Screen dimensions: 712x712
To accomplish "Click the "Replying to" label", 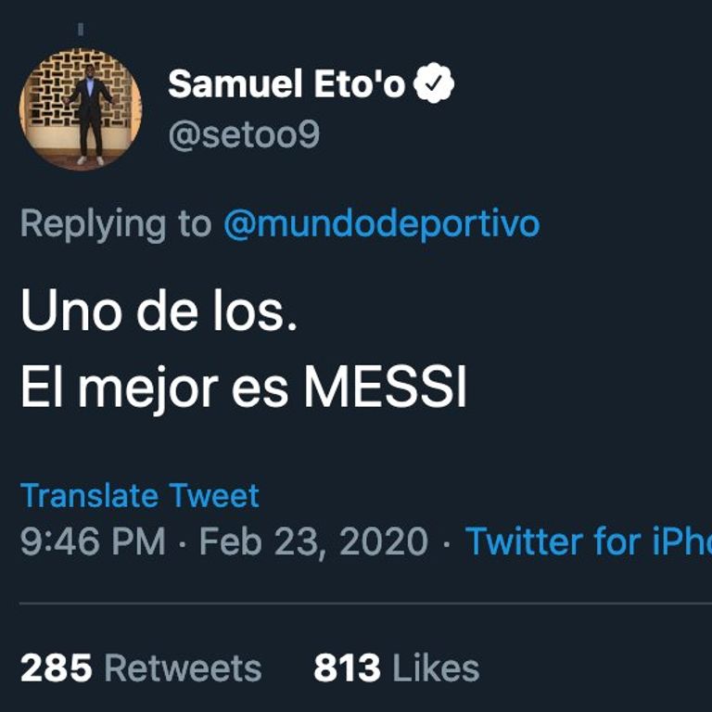I will 116,224.
